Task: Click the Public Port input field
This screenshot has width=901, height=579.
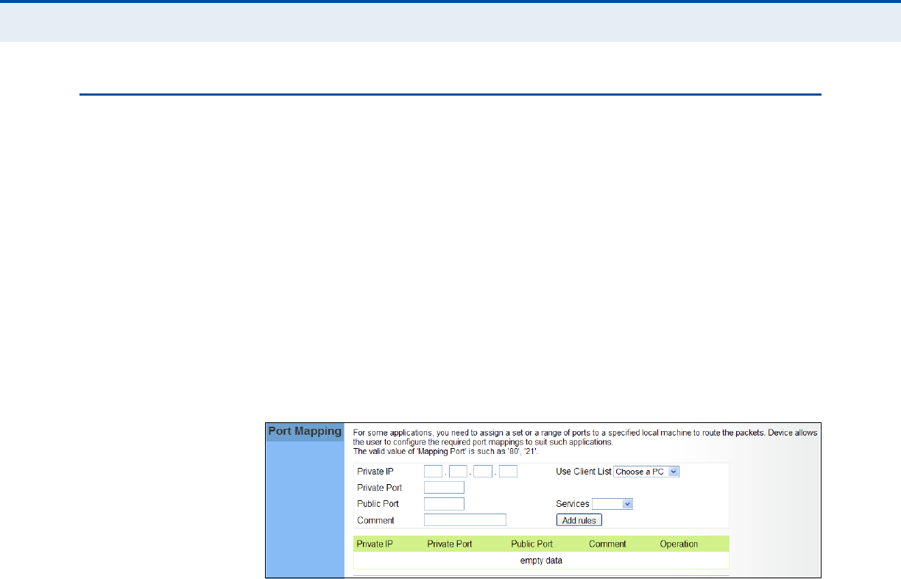Action: tap(445, 504)
